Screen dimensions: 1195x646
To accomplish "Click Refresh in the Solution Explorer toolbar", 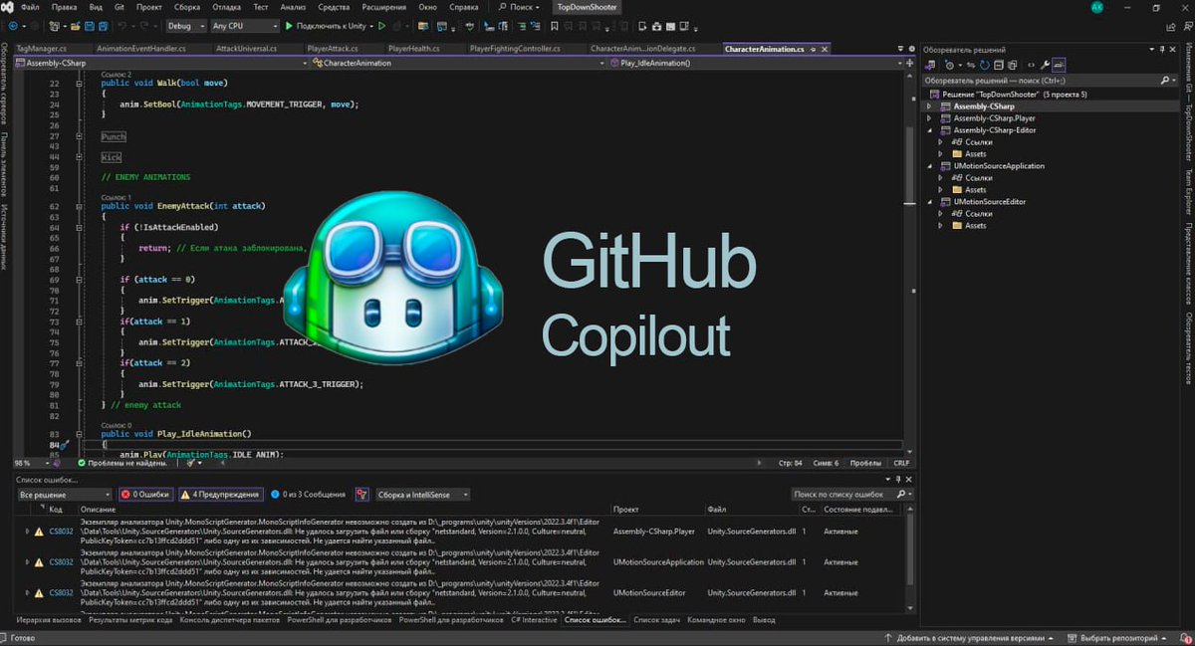I will [x=984, y=65].
